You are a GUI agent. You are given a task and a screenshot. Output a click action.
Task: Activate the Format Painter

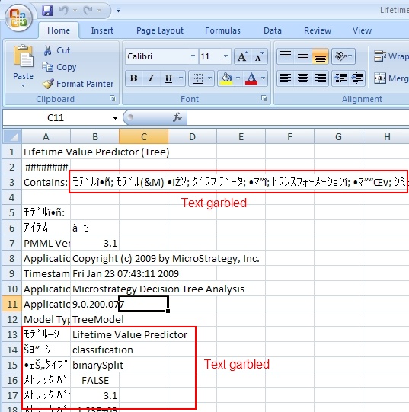pos(78,84)
